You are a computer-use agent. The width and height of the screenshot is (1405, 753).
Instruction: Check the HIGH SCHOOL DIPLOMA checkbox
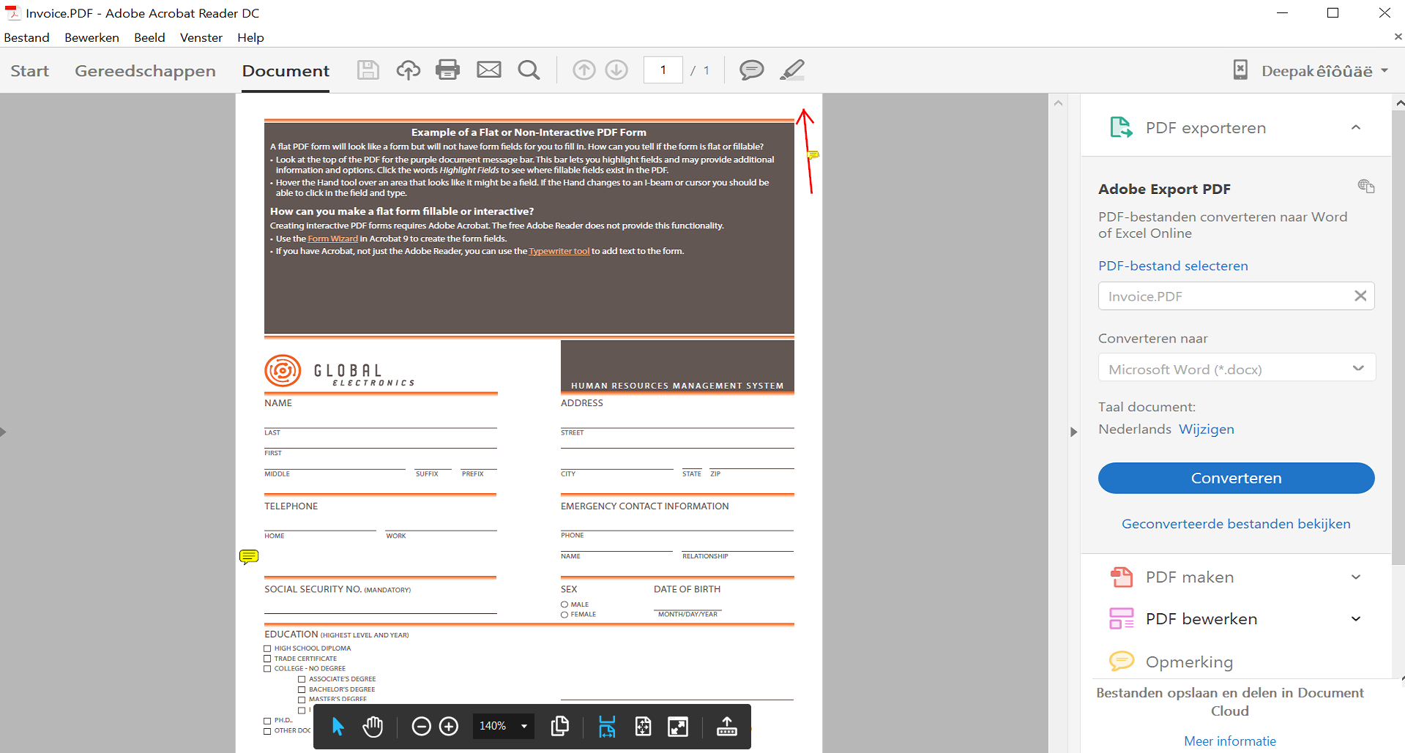click(267, 648)
